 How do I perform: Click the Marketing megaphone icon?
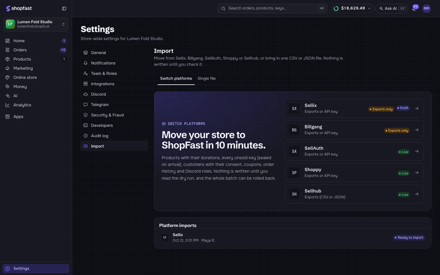point(8,68)
